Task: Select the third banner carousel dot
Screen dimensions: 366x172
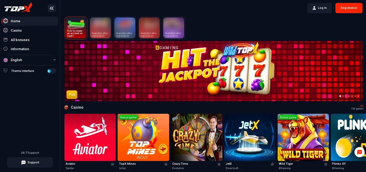Action: [x=346, y=96]
